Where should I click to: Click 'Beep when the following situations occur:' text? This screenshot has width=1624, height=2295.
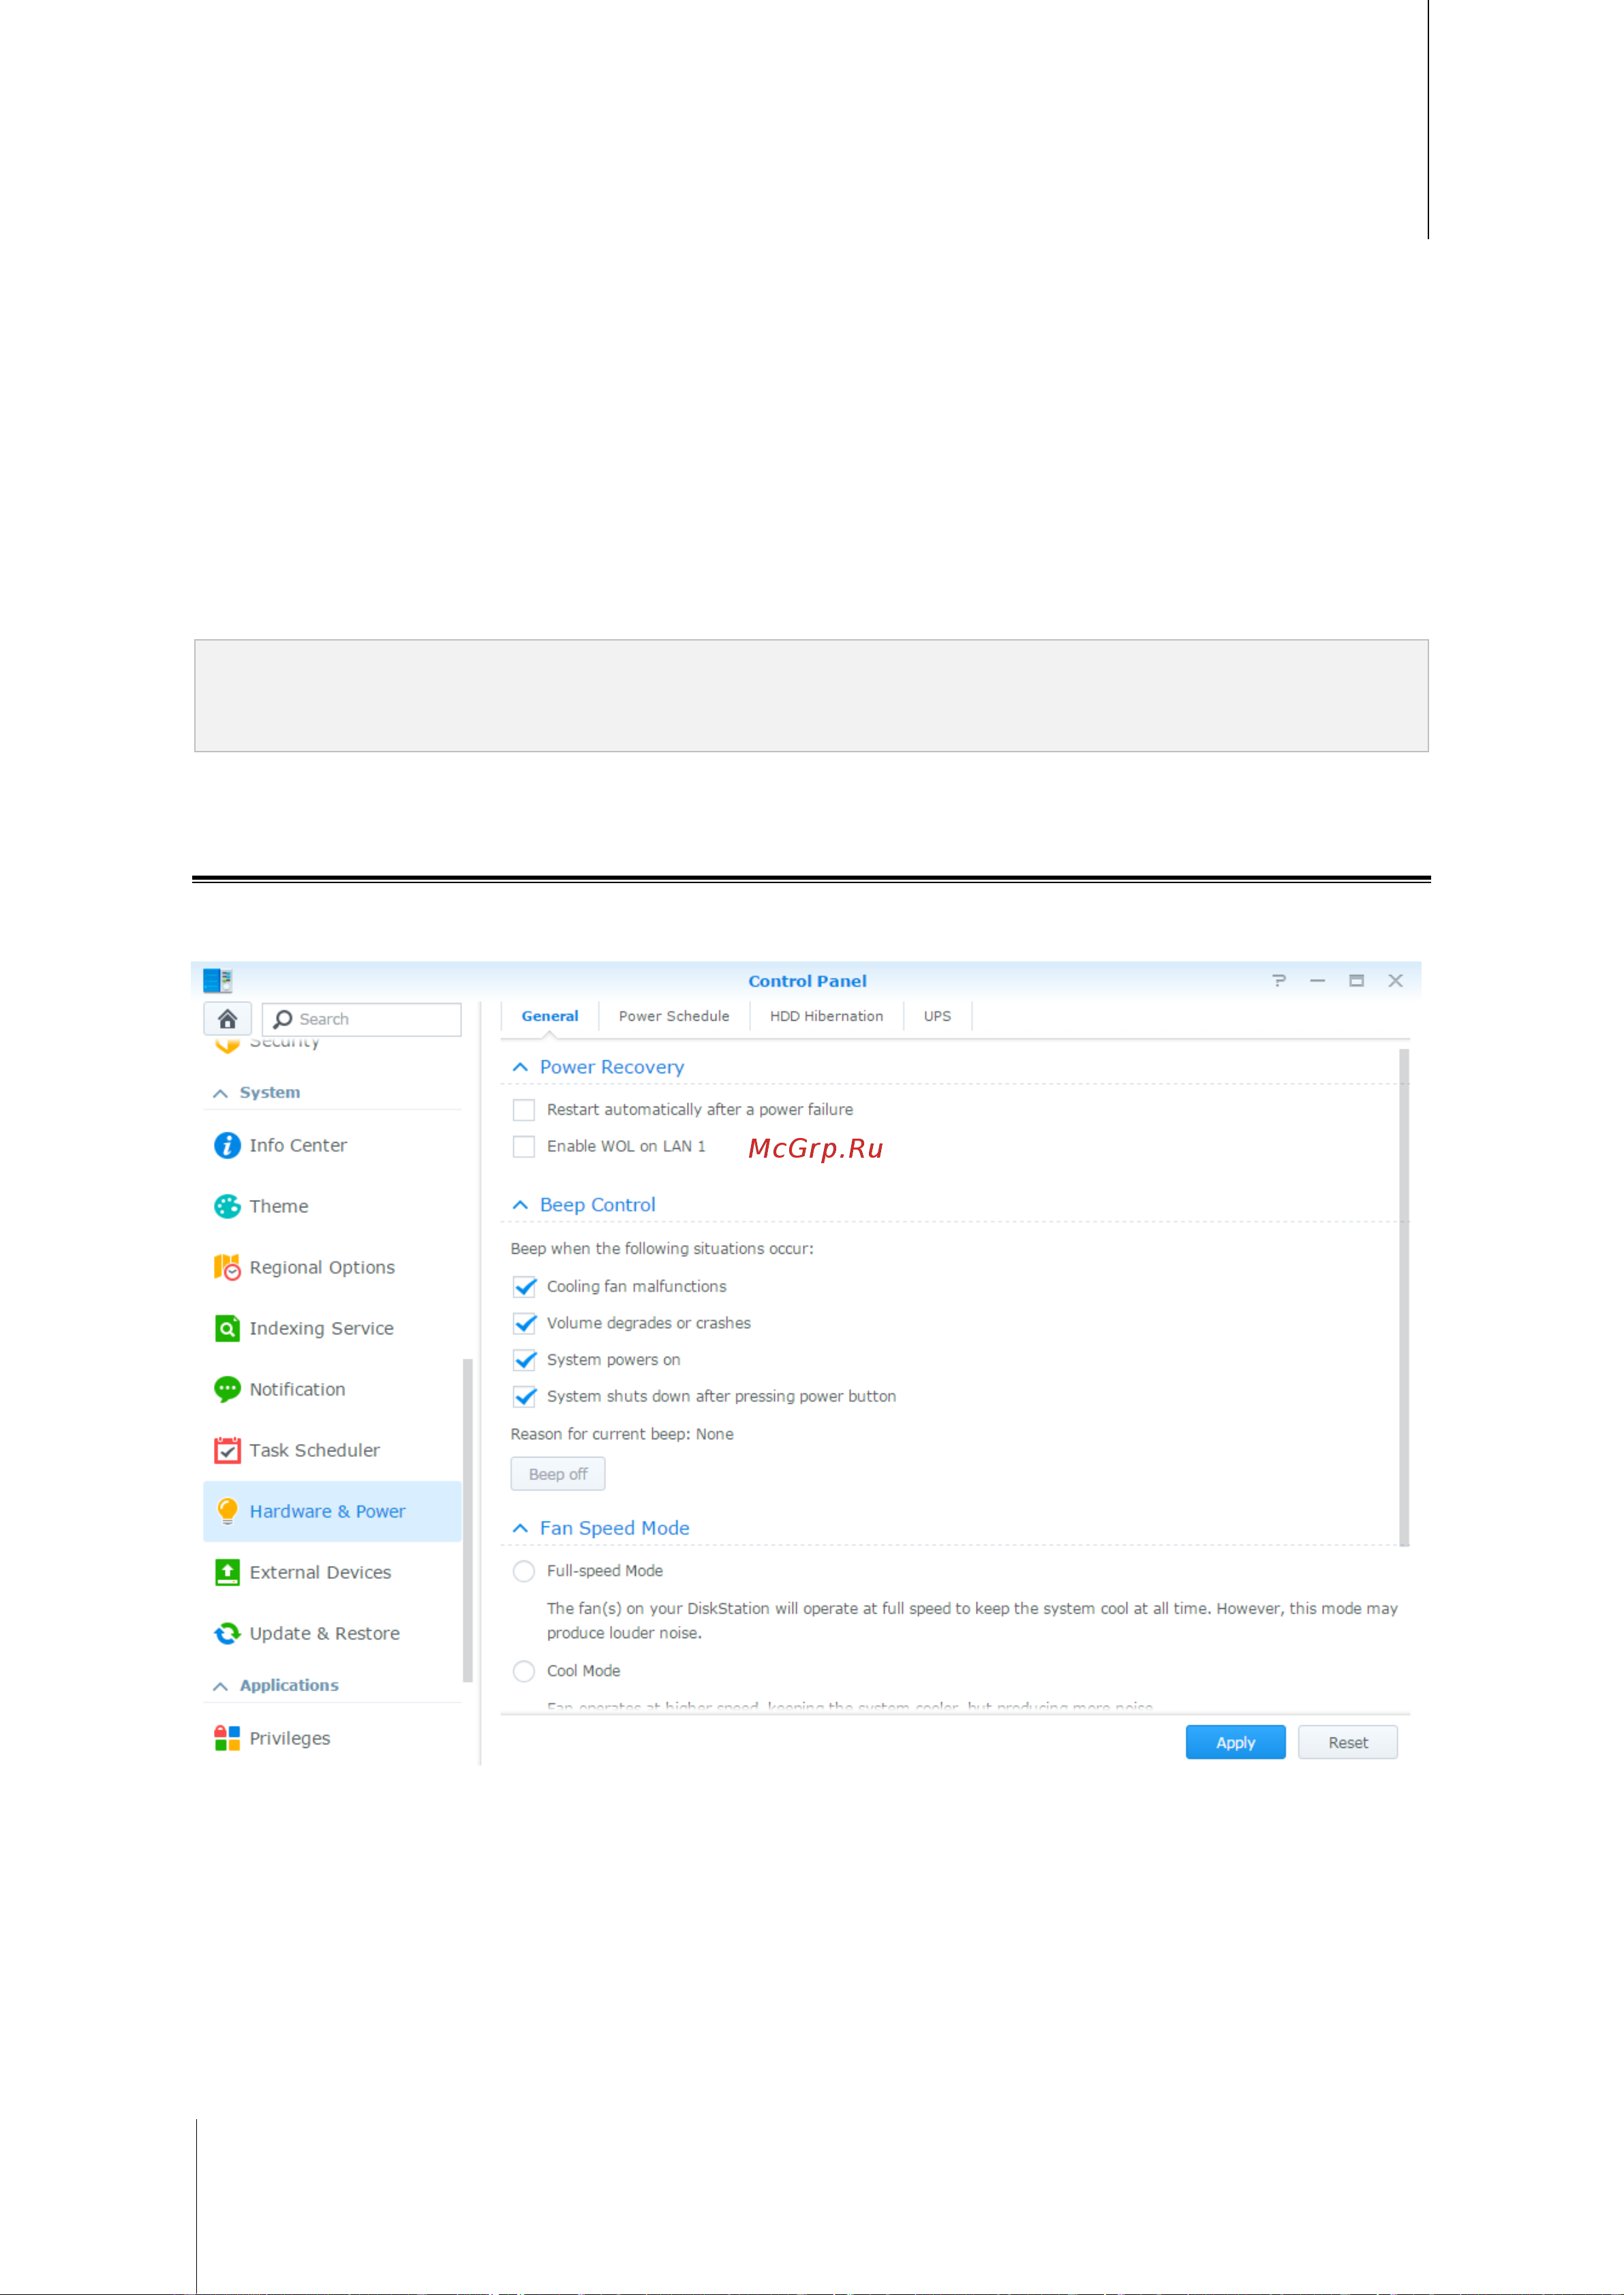[662, 1248]
